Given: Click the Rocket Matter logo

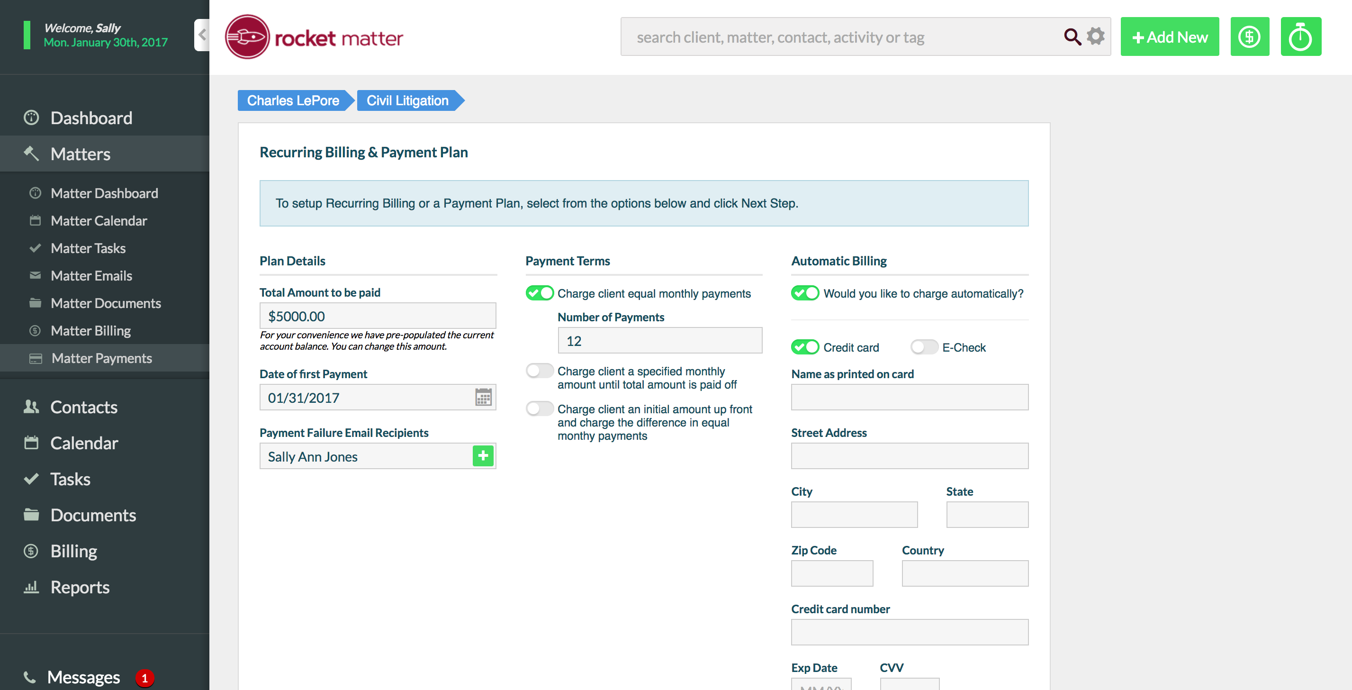Looking at the screenshot, I should (x=314, y=37).
